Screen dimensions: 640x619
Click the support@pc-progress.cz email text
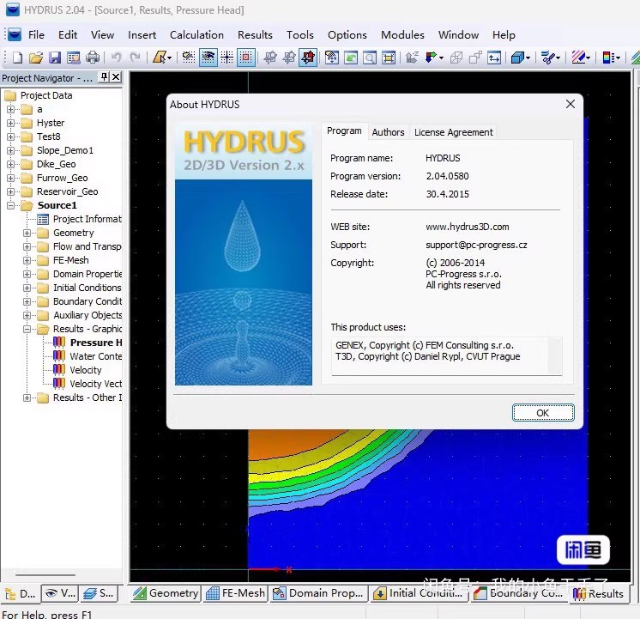(x=476, y=245)
